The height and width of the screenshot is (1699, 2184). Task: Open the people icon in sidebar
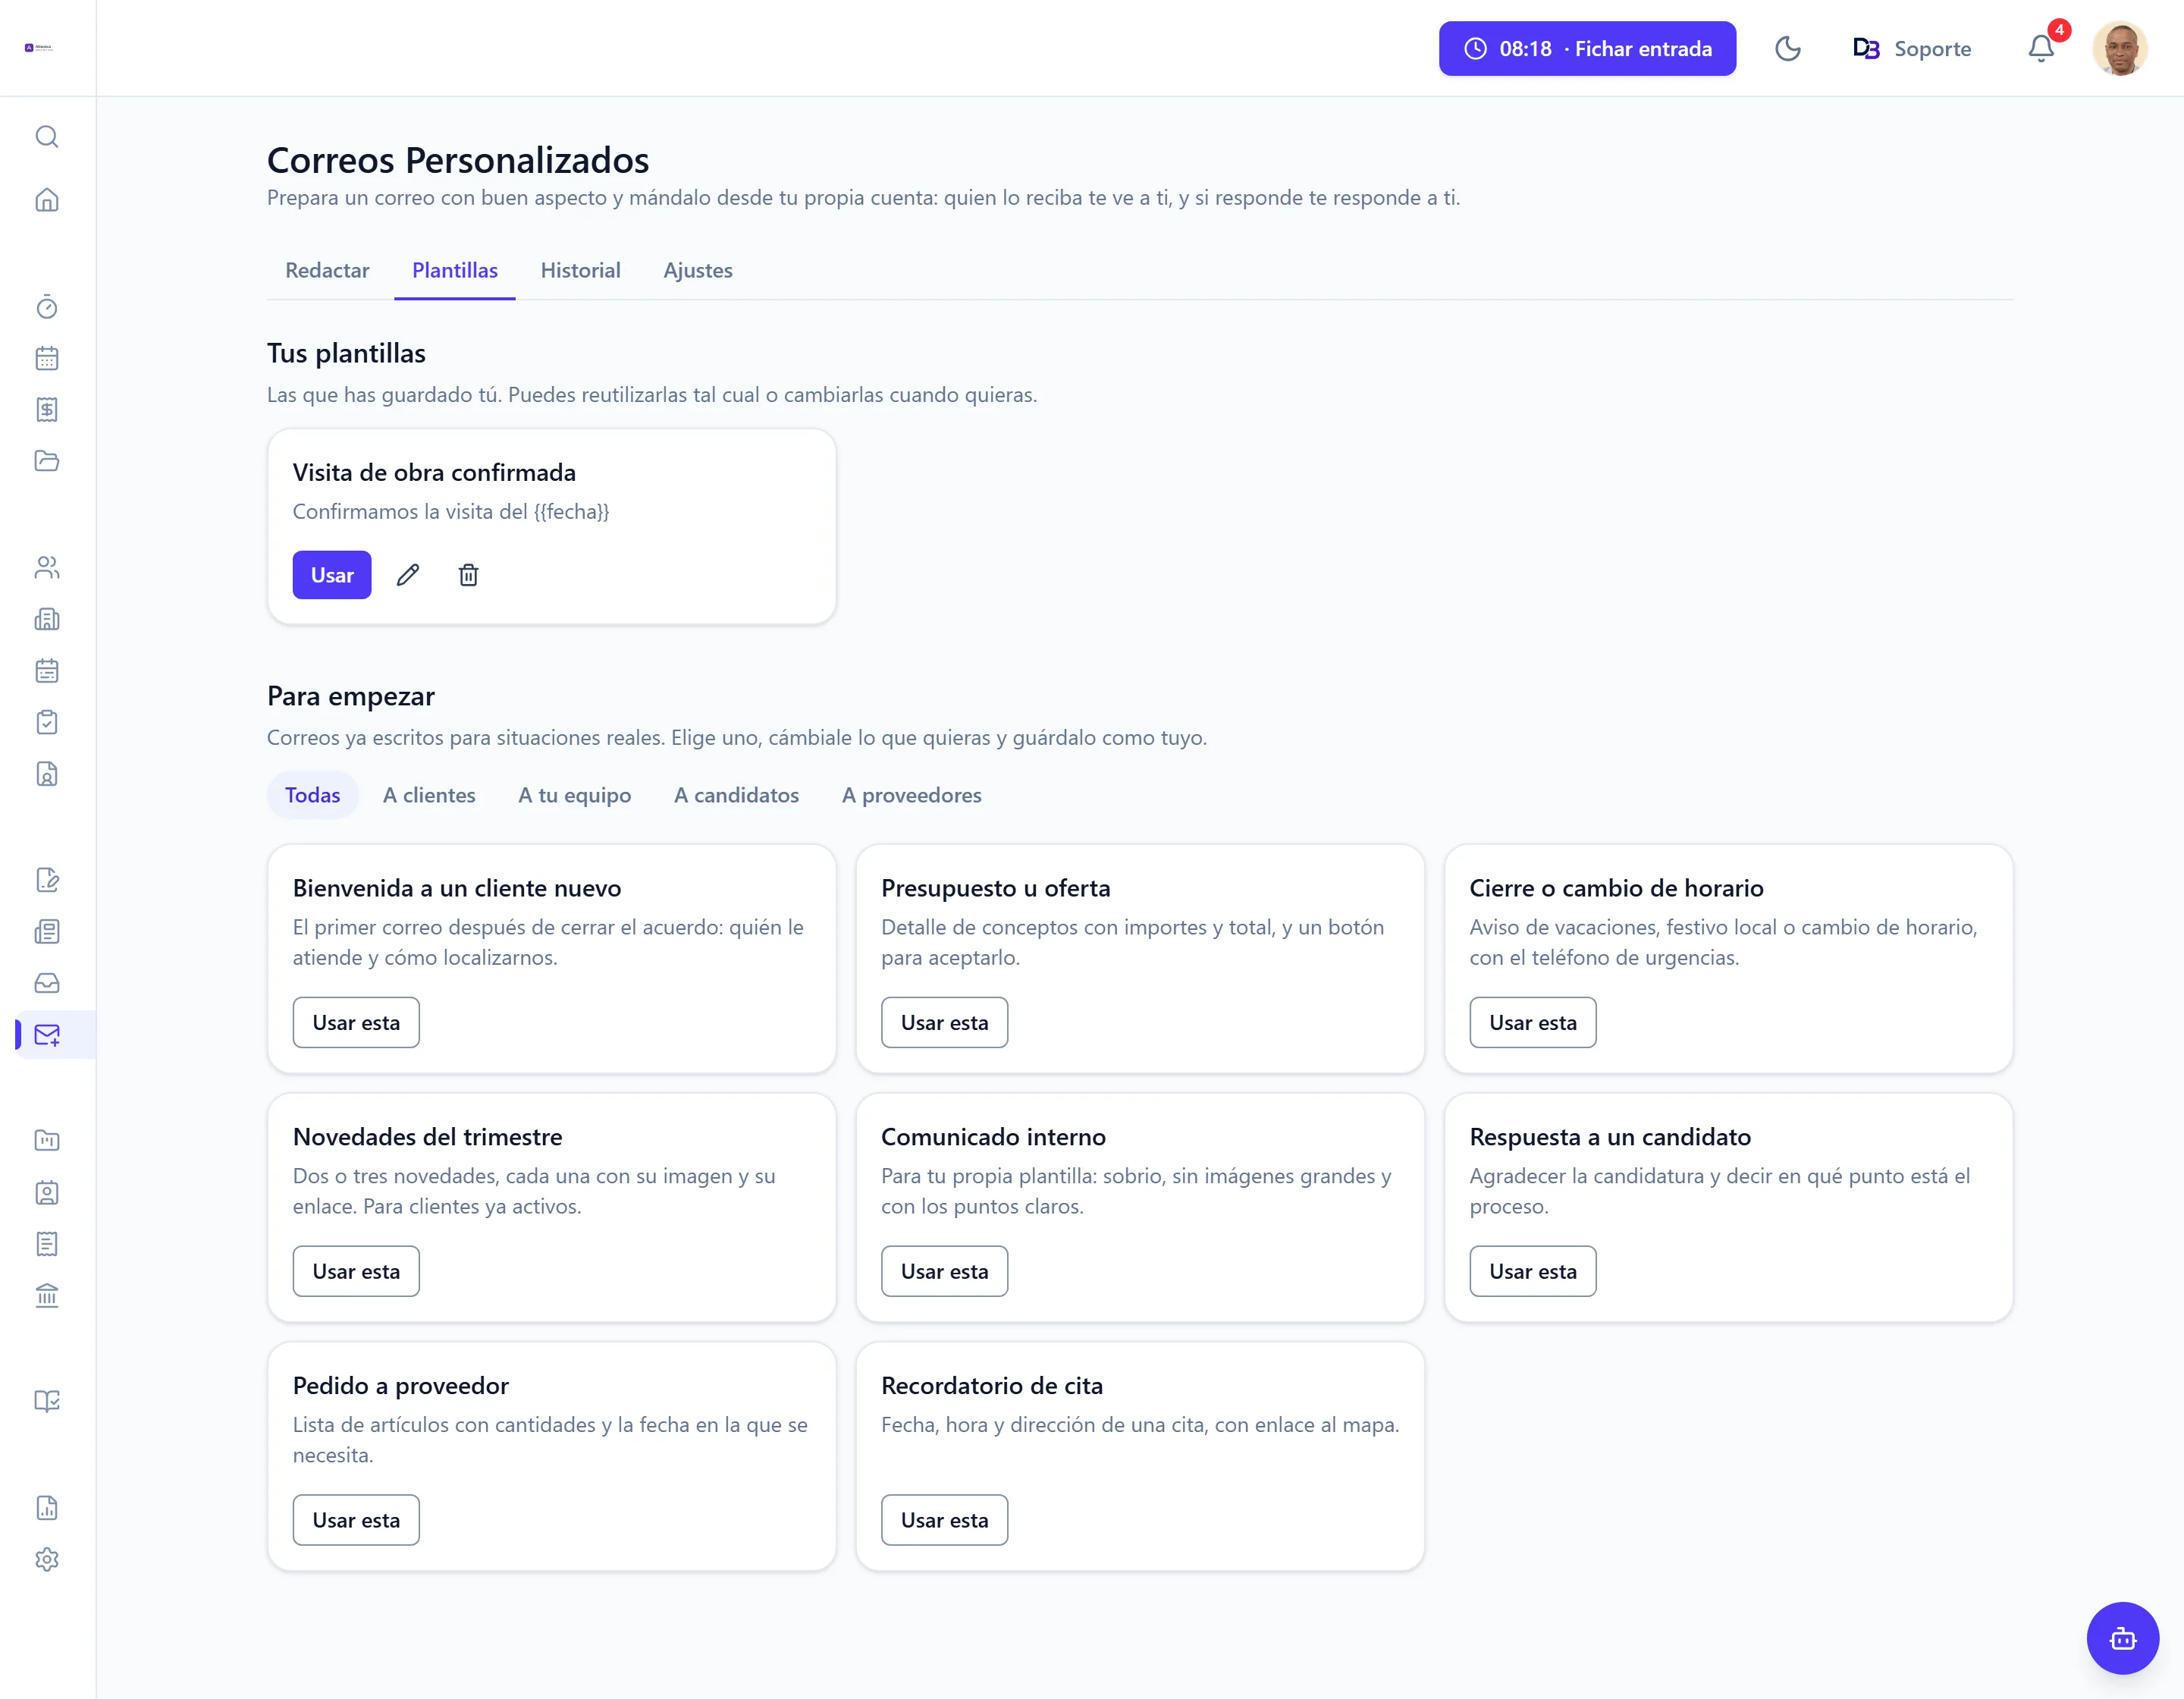click(x=47, y=568)
